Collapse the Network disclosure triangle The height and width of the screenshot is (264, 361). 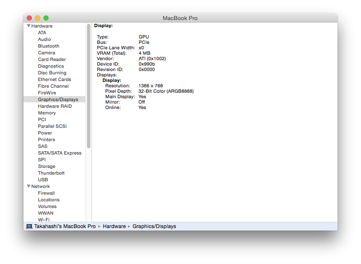(28, 186)
